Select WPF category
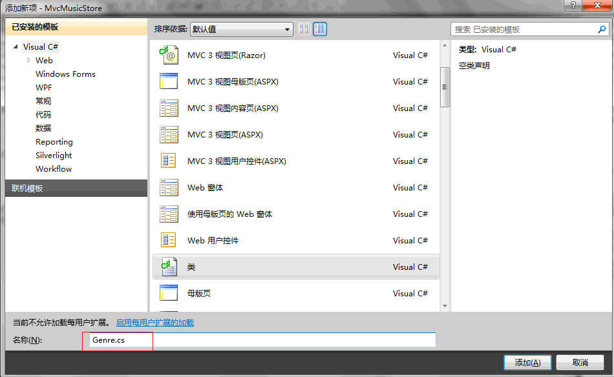This screenshot has height=377, width=614. click(x=43, y=88)
